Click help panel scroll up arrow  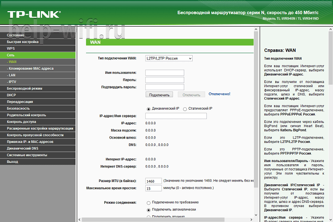331,30
